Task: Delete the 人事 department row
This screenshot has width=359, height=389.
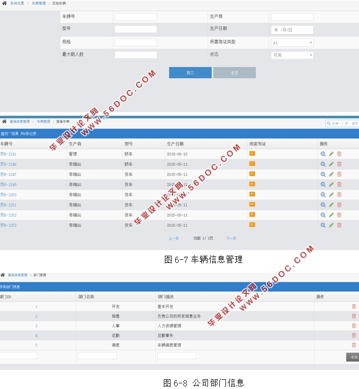Action: click(x=354, y=326)
